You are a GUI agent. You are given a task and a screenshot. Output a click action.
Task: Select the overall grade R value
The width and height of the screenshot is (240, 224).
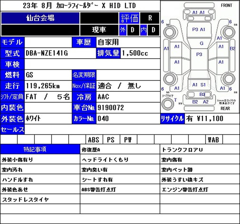click(150, 18)
